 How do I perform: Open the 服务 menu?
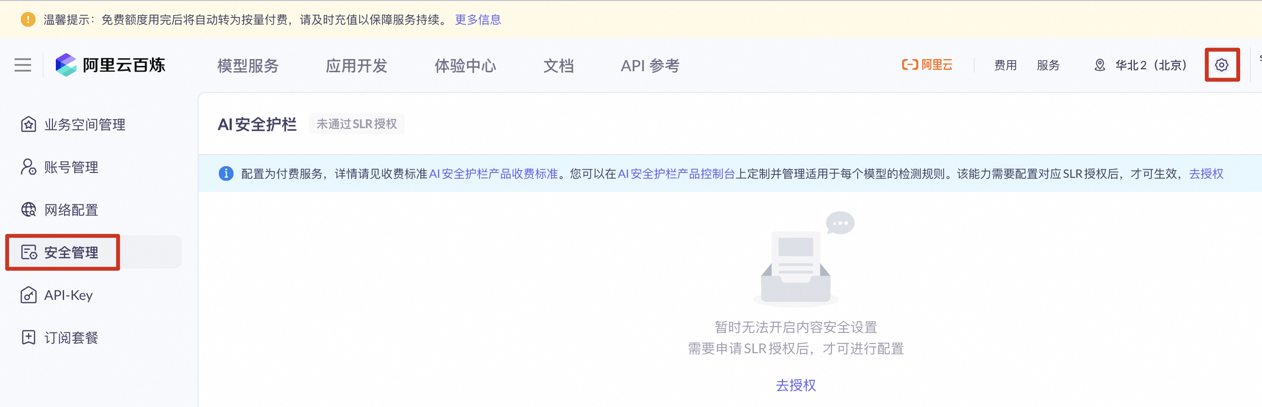[x=1048, y=65]
